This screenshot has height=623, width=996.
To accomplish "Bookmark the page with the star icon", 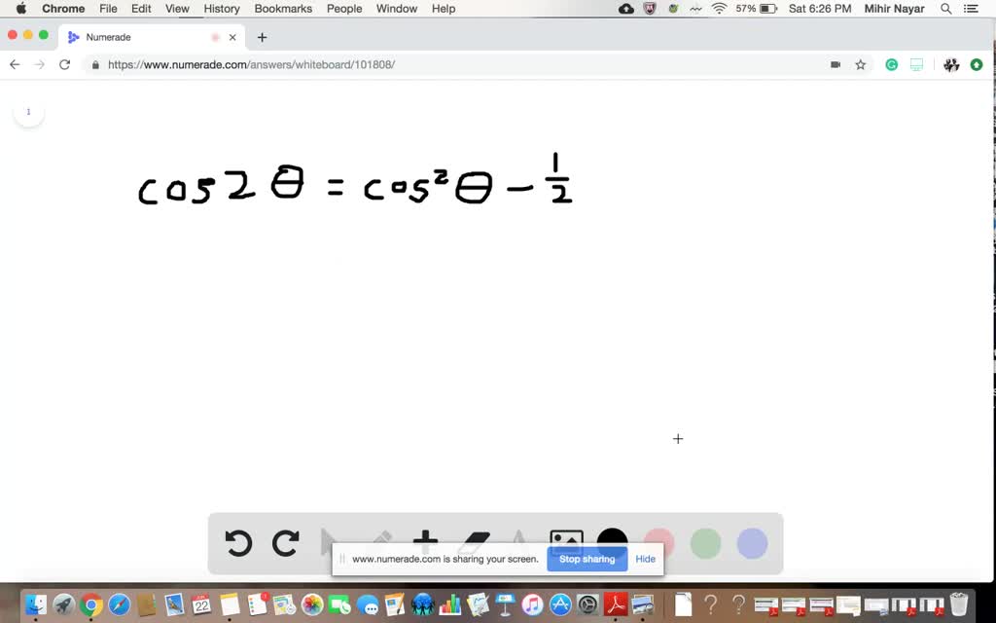I will (860, 64).
